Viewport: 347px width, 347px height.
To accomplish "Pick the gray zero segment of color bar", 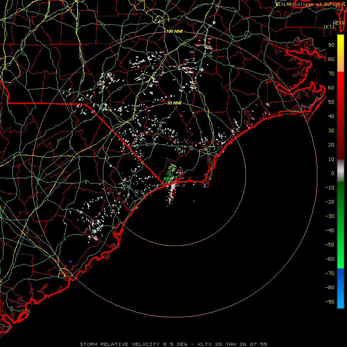I will pyautogui.click(x=340, y=171).
